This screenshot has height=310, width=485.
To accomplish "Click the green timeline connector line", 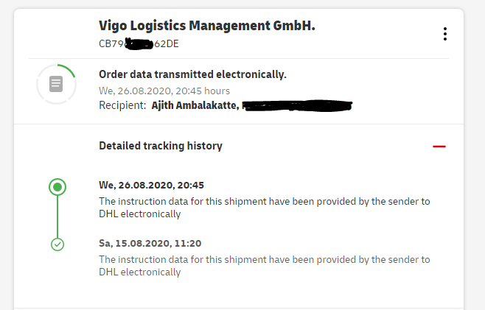I will 57,216.
